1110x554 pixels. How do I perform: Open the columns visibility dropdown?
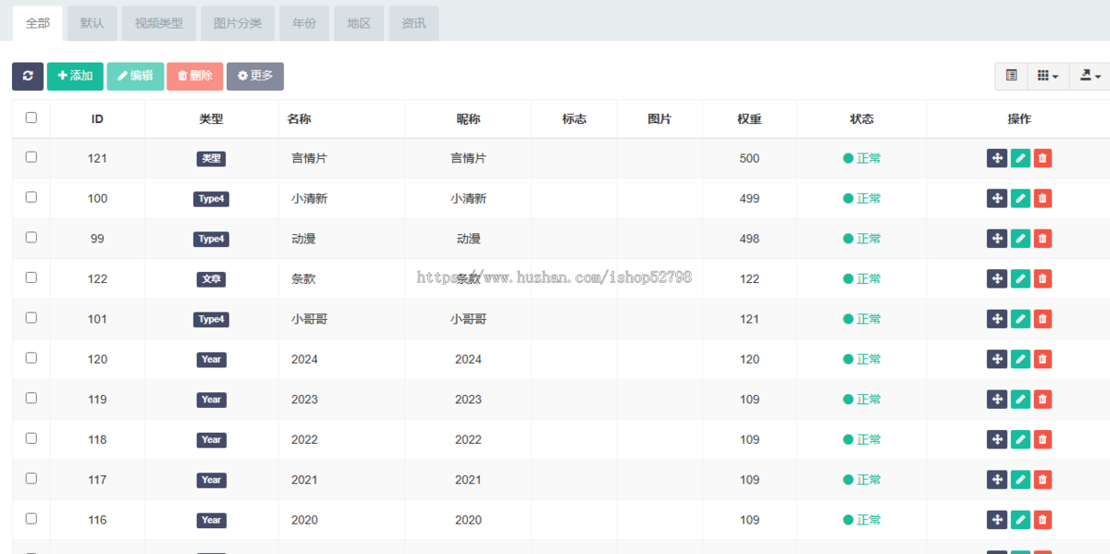pos(1048,76)
